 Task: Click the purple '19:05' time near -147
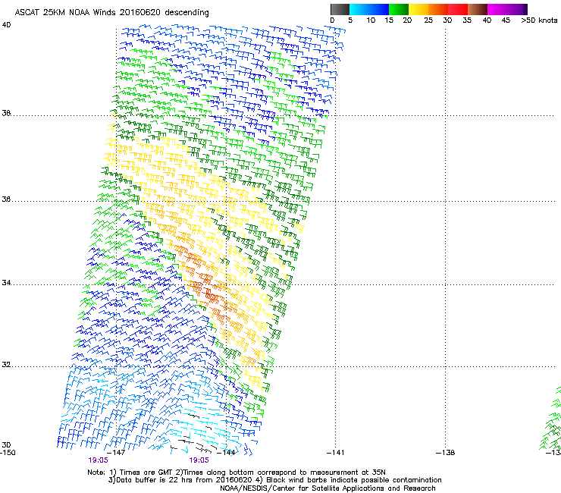click(x=98, y=460)
